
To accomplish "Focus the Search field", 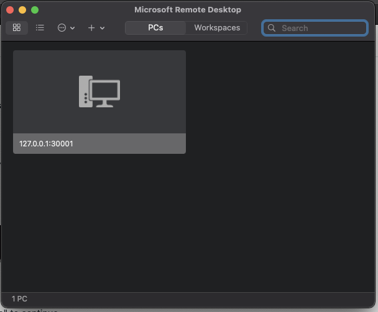I will click(315, 28).
